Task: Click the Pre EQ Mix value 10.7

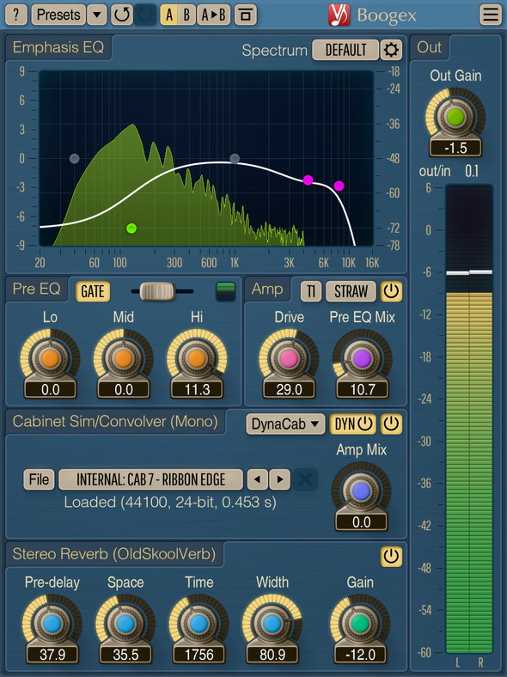Action: pyautogui.click(x=362, y=389)
